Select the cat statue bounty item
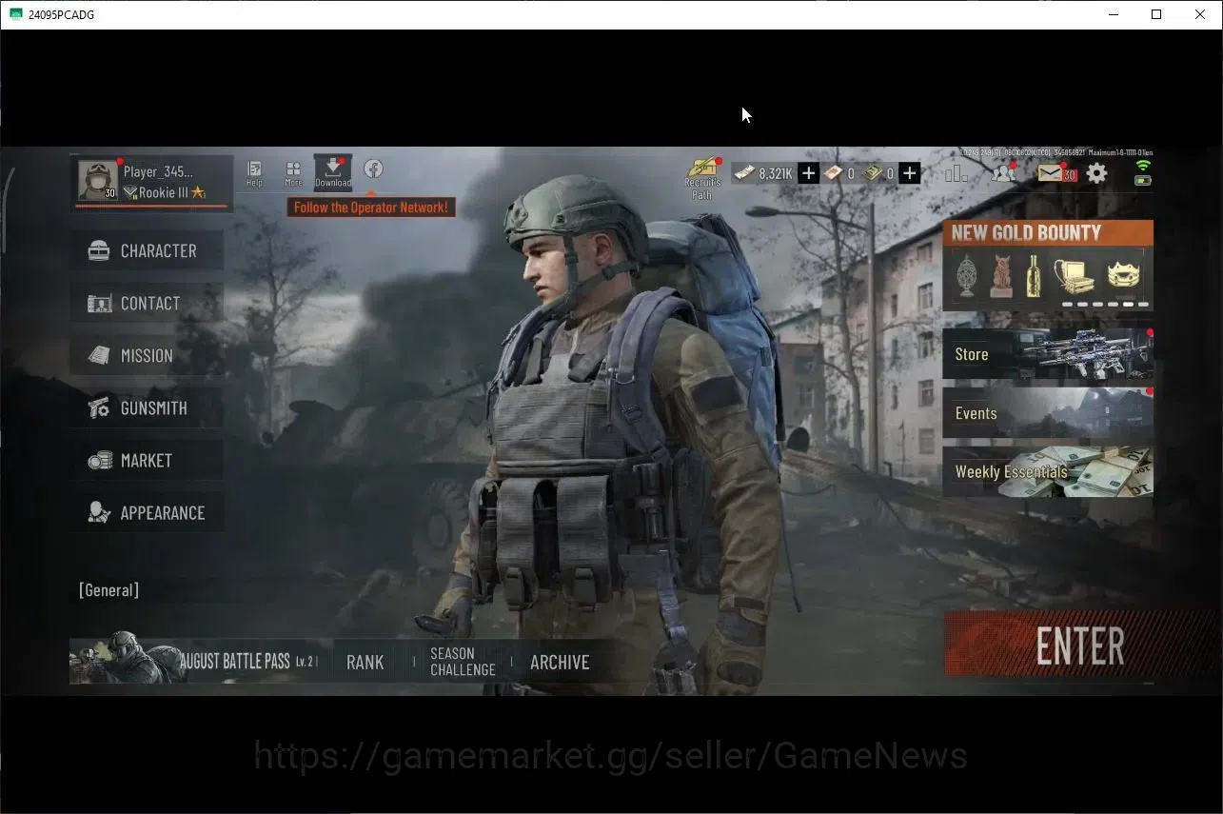 coord(1001,276)
